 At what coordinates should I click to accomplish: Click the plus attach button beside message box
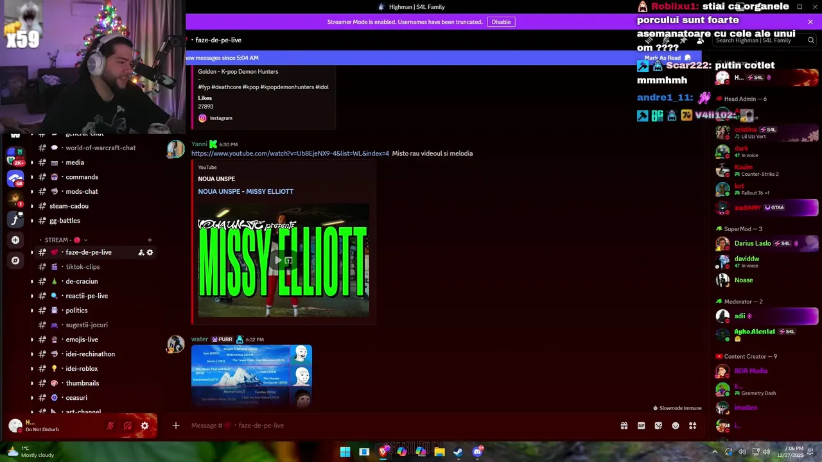(x=175, y=425)
